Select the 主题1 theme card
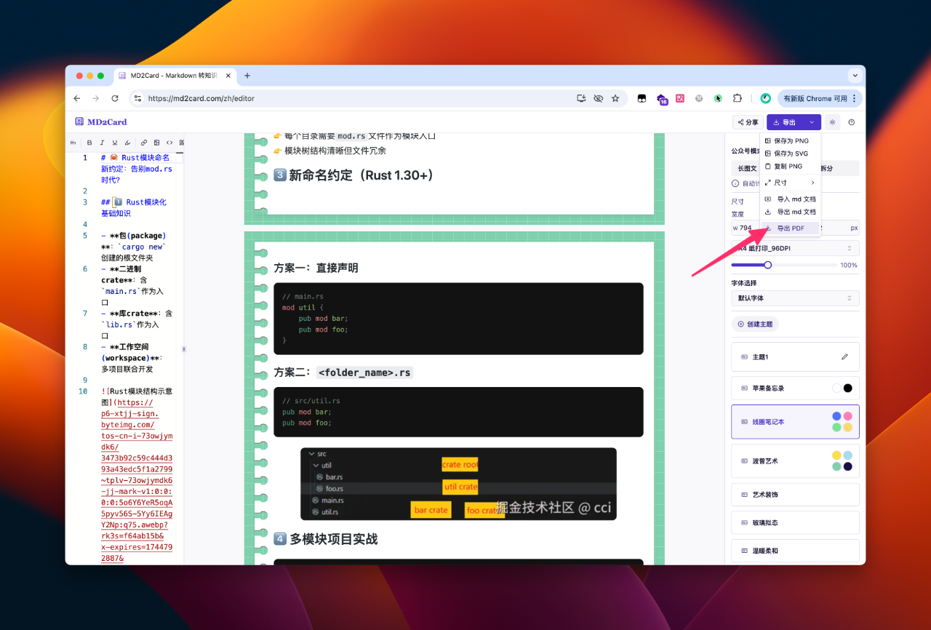The height and width of the screenshot is (630, 931). [x=795, y=357]
